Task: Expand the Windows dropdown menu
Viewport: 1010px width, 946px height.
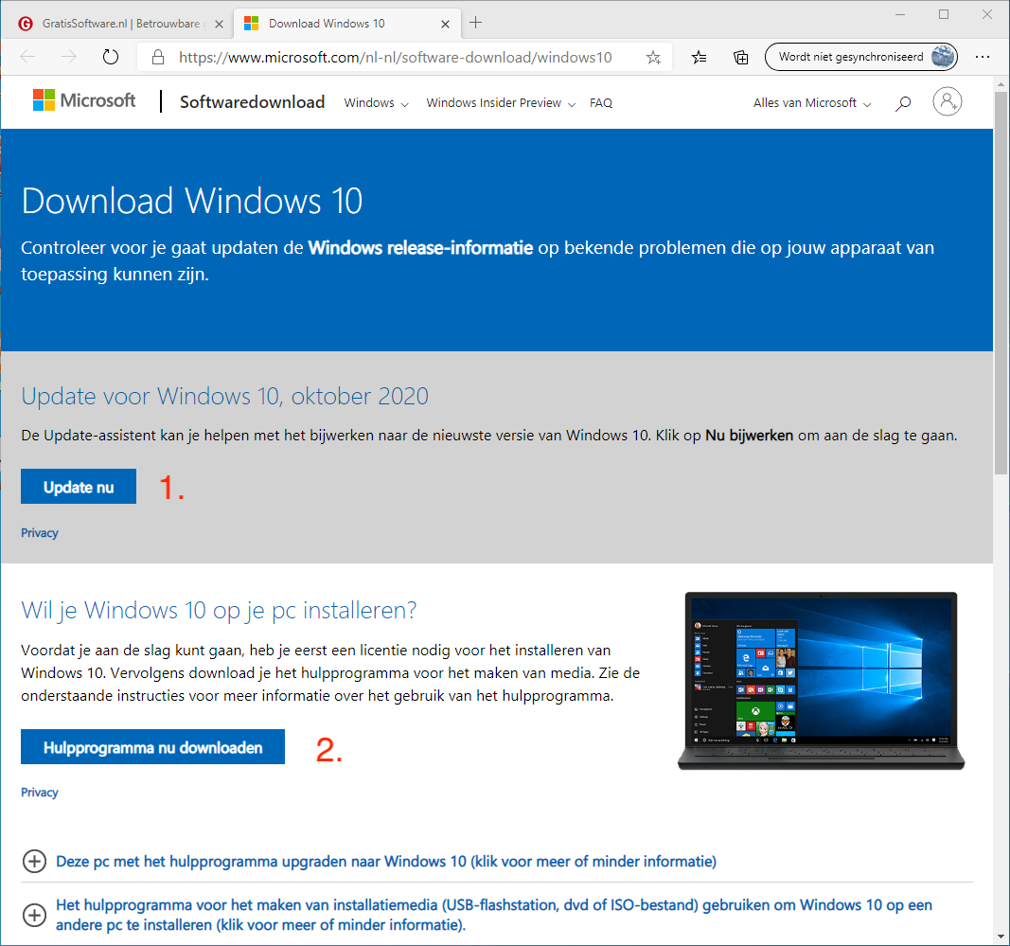Action: click(x=376, y=103)
